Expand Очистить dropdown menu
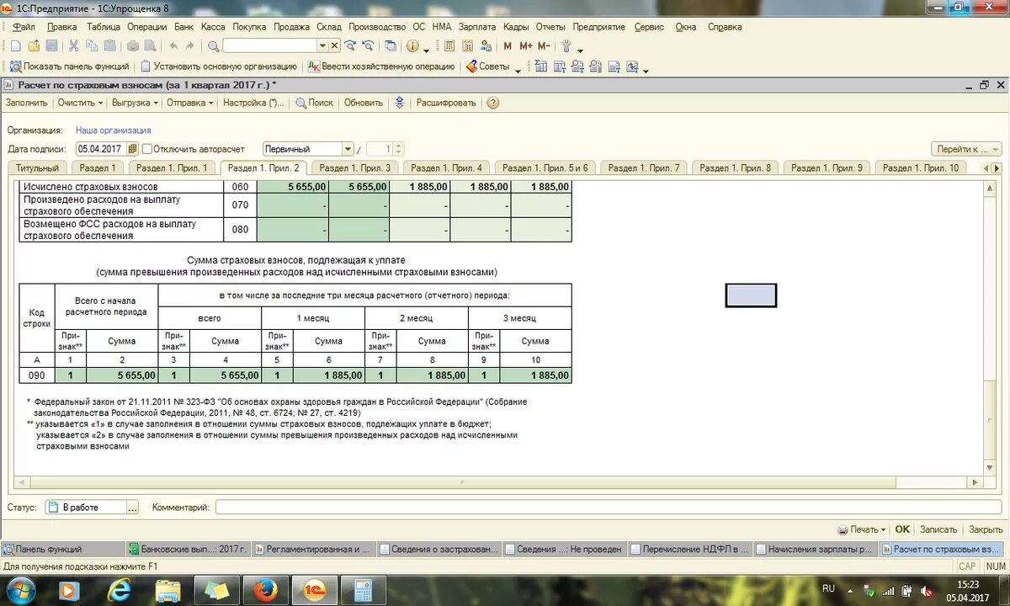 80,103
